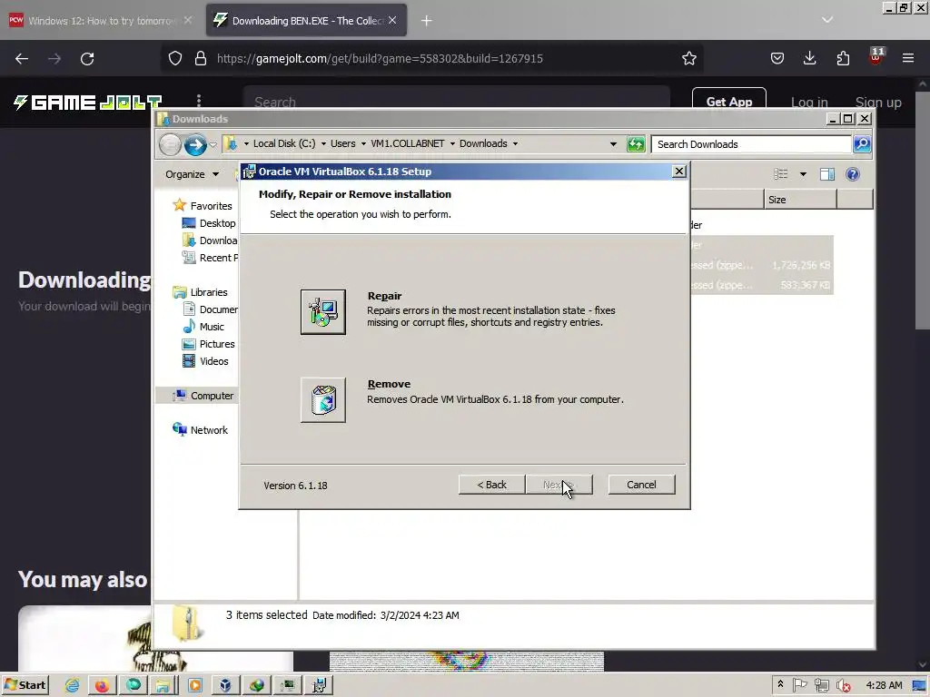The height and width of the screenshot is (697, 930).
Task: Click the Repair installation icon button
Action: tap(322, 312)
